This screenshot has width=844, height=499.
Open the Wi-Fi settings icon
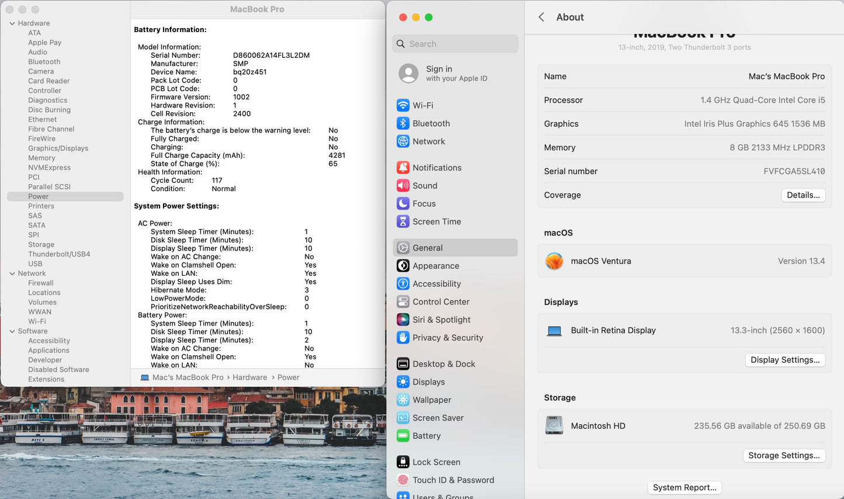tap(403, 105)
